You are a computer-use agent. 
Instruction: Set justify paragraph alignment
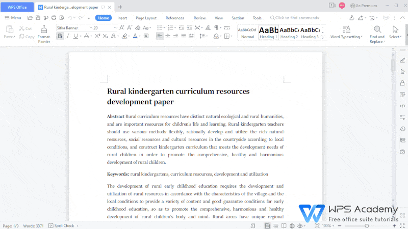point(184,36)
